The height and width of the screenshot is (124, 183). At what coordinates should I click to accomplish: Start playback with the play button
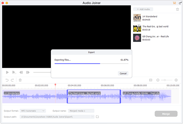tap(7, 72)
